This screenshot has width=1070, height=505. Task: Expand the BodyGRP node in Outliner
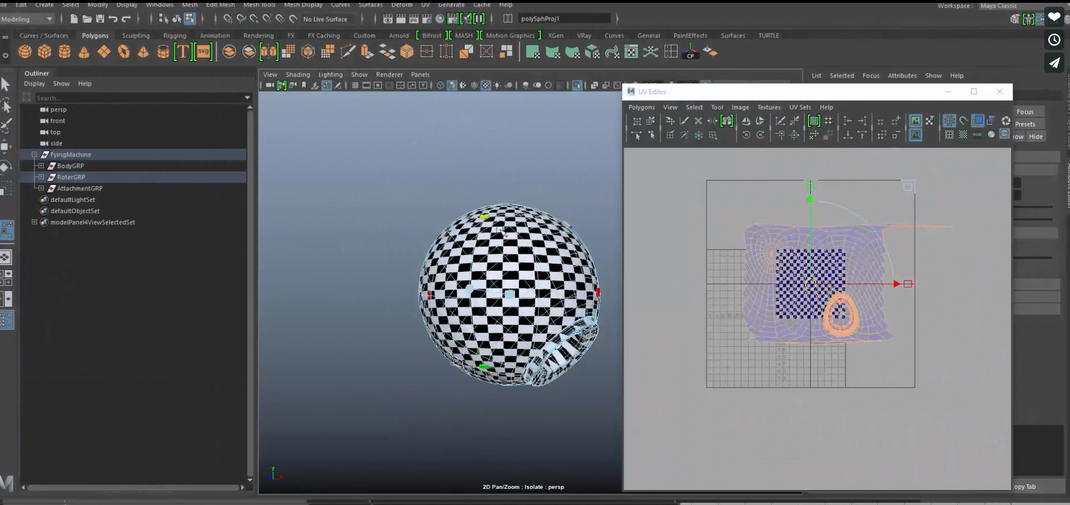[41, 166]
